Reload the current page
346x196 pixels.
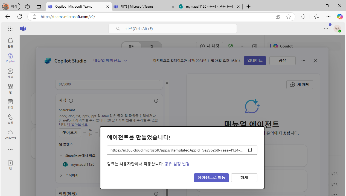pos(20,17)
